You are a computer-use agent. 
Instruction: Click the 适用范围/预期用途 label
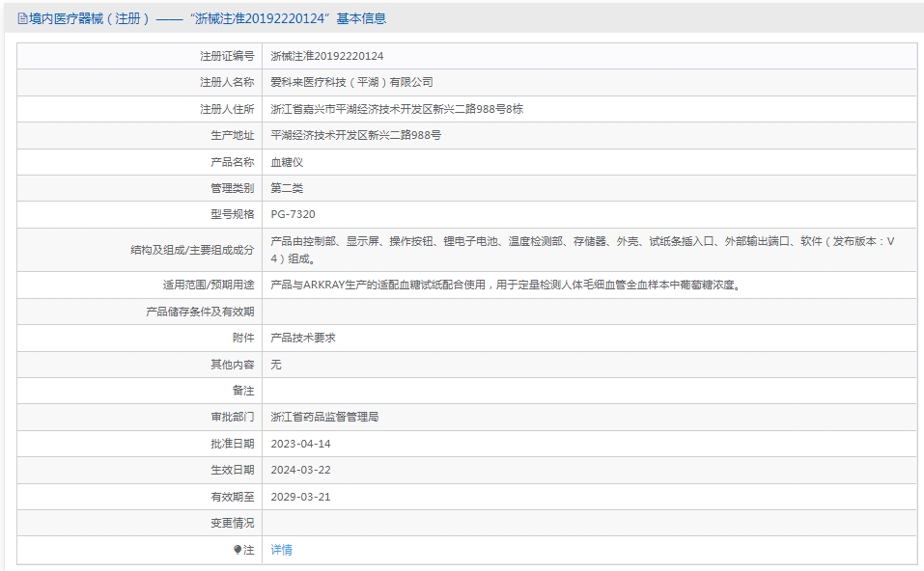pyautogui.click(x=209, y=285)
